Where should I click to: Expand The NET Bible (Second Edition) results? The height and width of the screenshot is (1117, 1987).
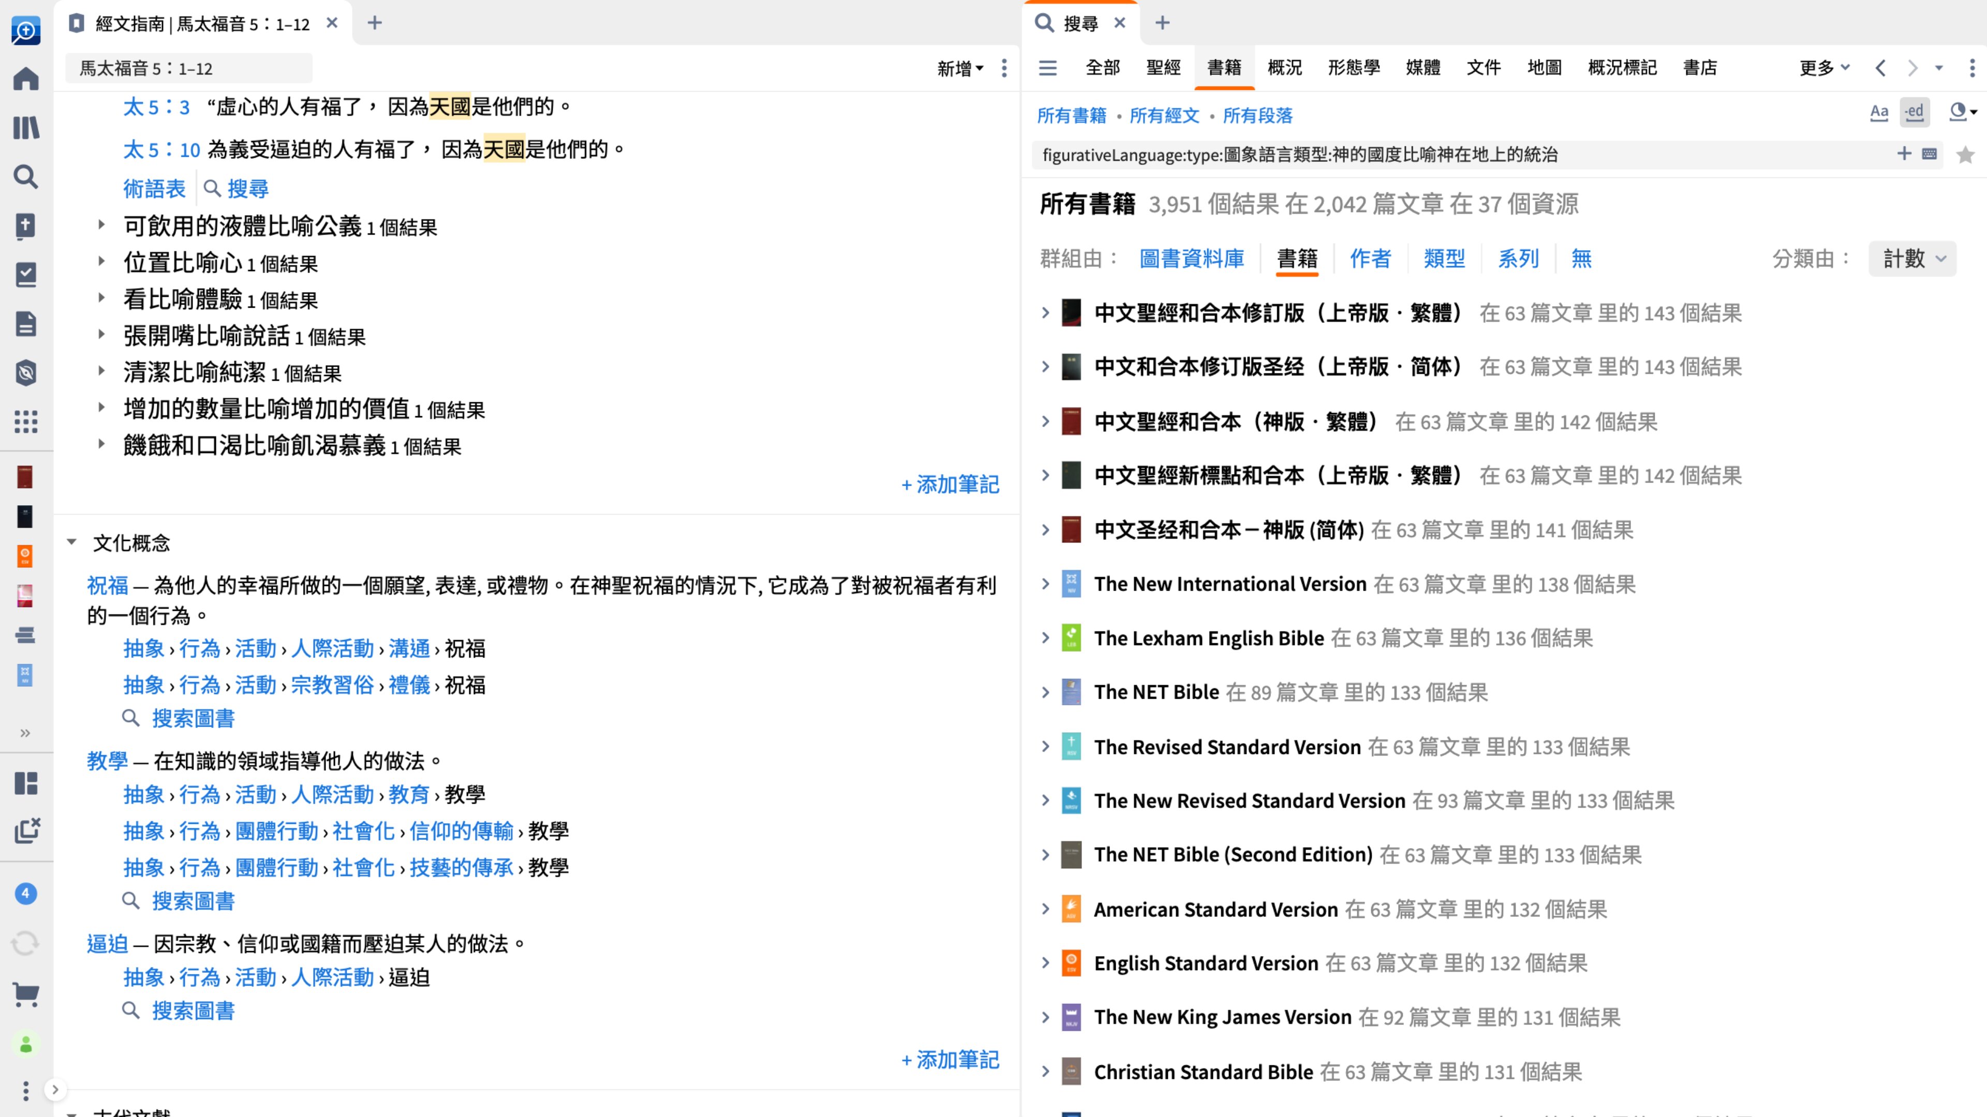coord(1045,854)
